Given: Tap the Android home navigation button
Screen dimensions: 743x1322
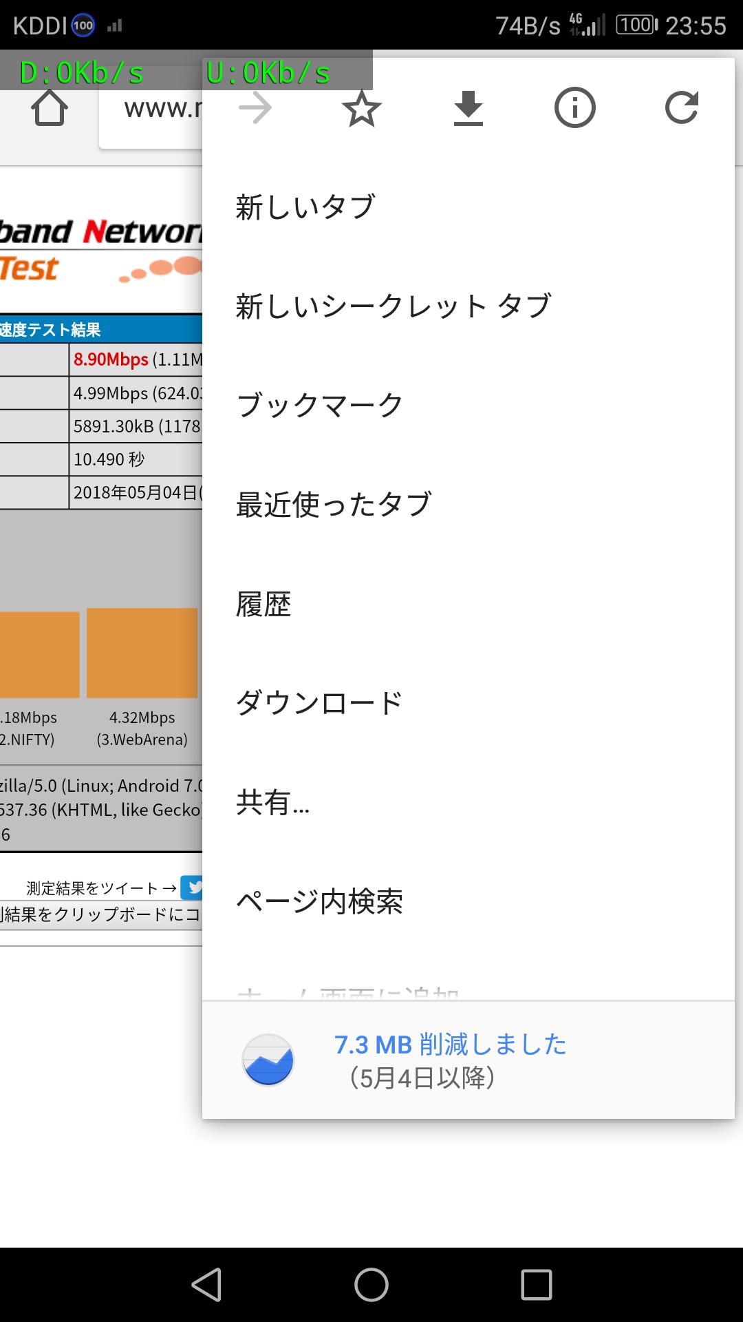Looking at the screenshot, I should click(371, 1285).
